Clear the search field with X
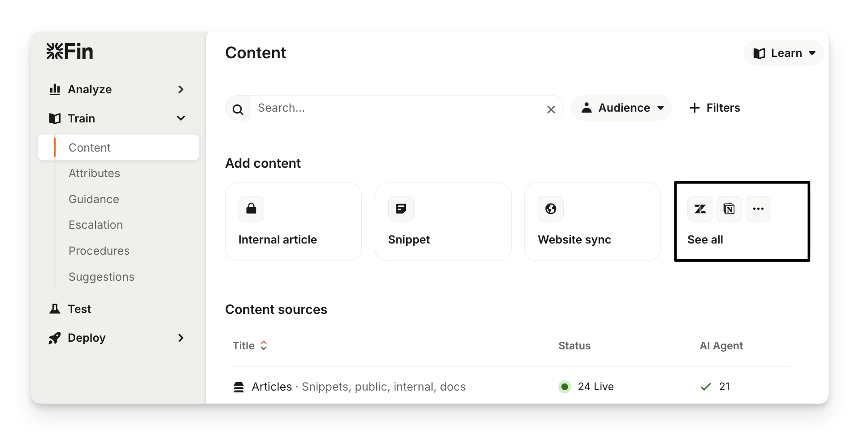 (x=551, y=109)
